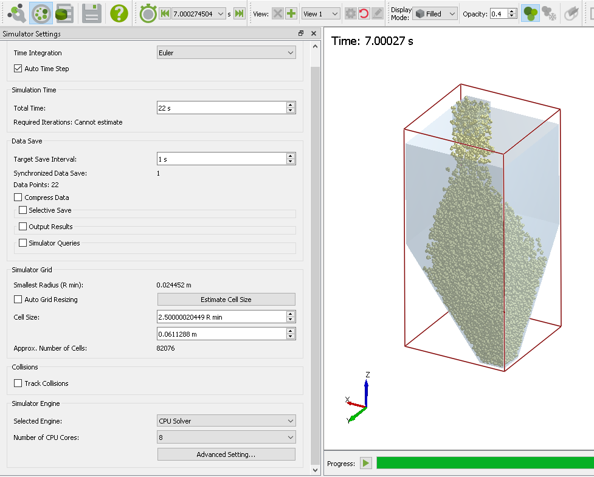Click the red reset view icon
The height and width of the screenshot is (477, 594).
click(x=364, y=13)
